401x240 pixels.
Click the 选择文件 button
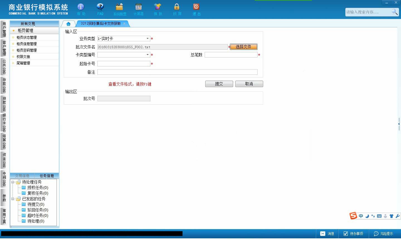(243, 47)
